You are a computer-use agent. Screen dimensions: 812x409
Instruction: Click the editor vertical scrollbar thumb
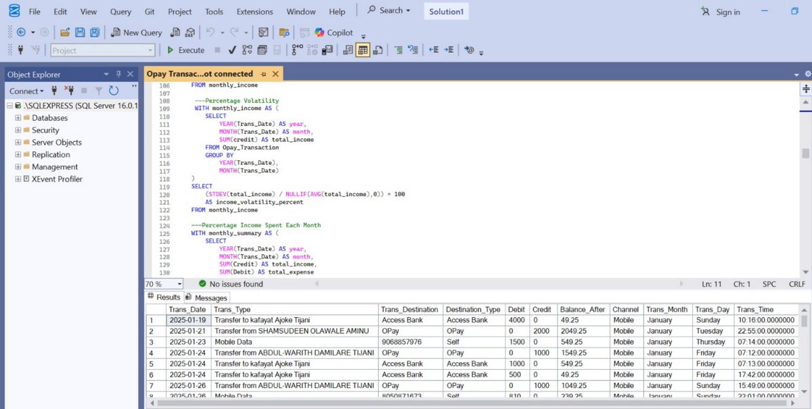tap(806, 153)
